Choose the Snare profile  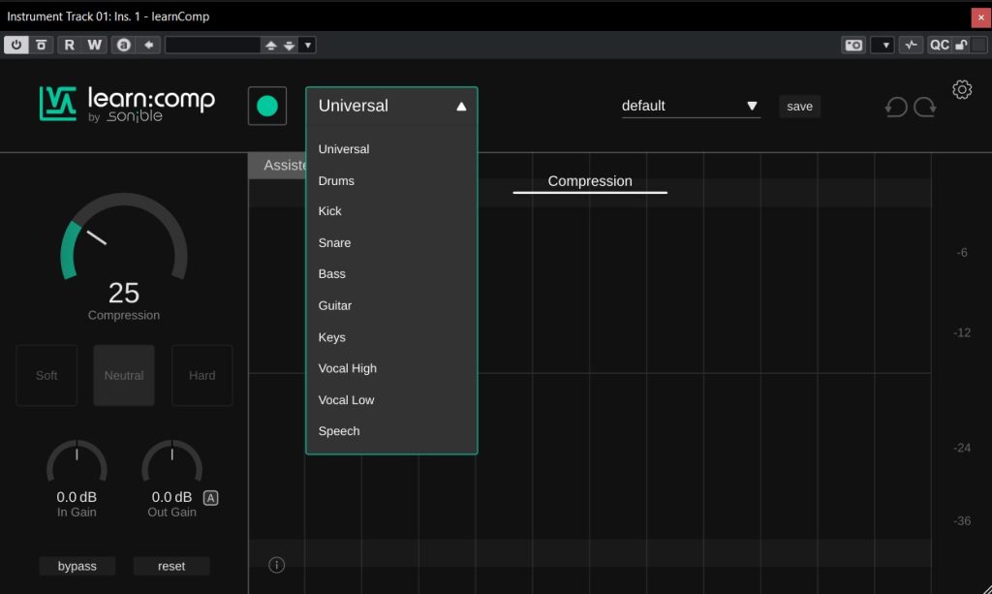click(334, 243)
